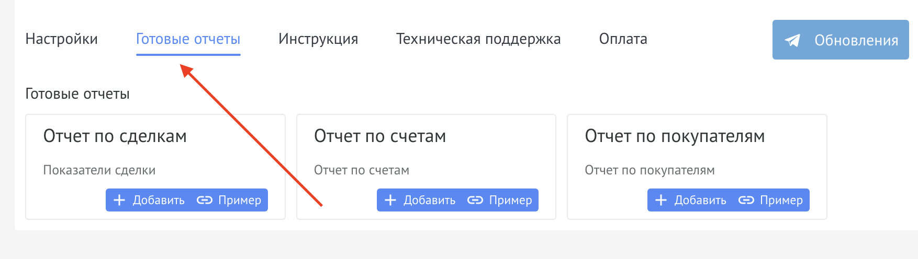Click link icon in Отчет по сделкам card
This screenshot has height=259, width=918.
tap(204, 200)
